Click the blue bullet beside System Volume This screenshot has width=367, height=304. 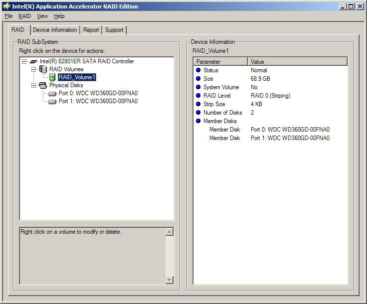[x=198, y=87]
